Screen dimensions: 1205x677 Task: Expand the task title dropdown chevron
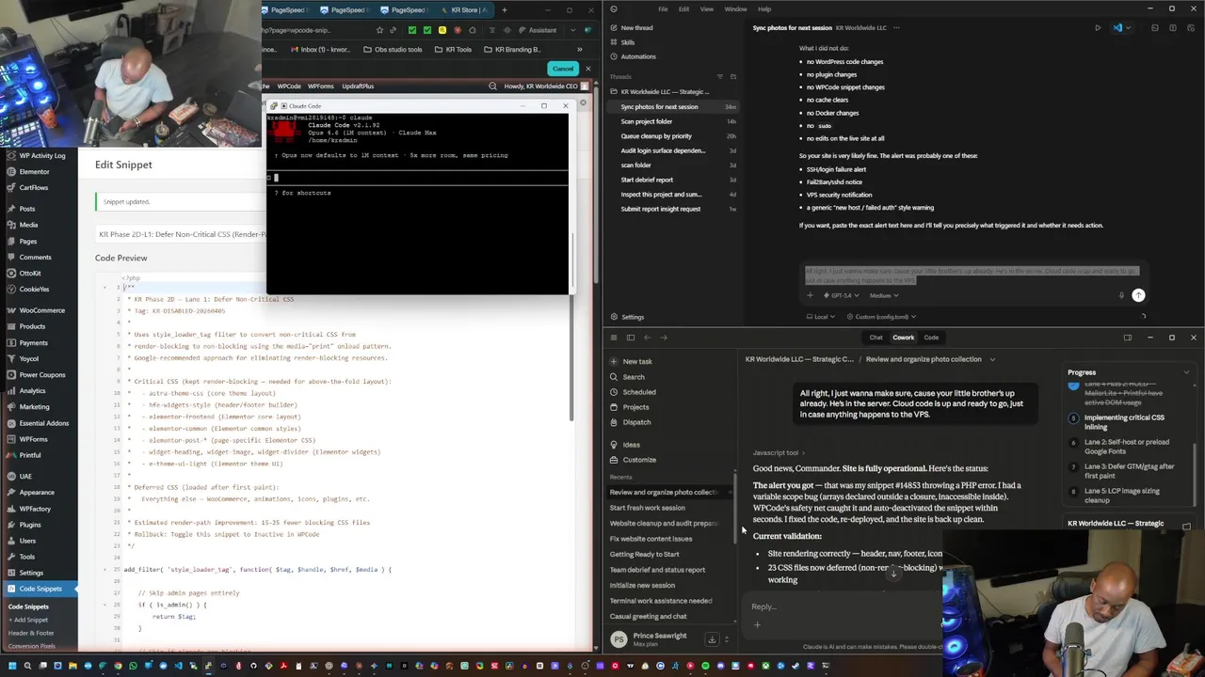991,359
